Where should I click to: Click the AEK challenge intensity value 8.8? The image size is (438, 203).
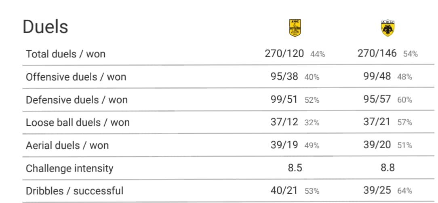[x=387, y=168]
